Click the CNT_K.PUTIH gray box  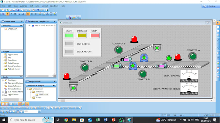[x=69, y=43]
